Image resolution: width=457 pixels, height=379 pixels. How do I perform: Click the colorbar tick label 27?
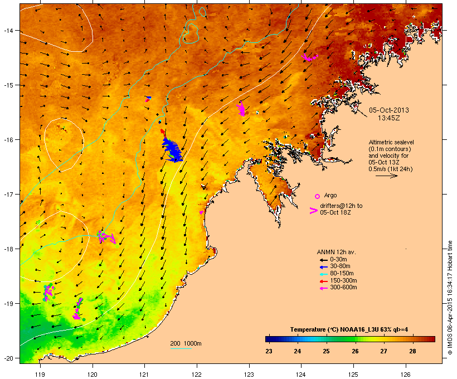click(383, 351)
